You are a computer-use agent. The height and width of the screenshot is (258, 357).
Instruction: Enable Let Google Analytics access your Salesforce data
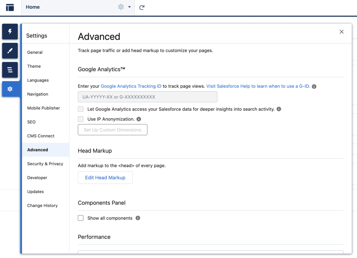point(81,109)
